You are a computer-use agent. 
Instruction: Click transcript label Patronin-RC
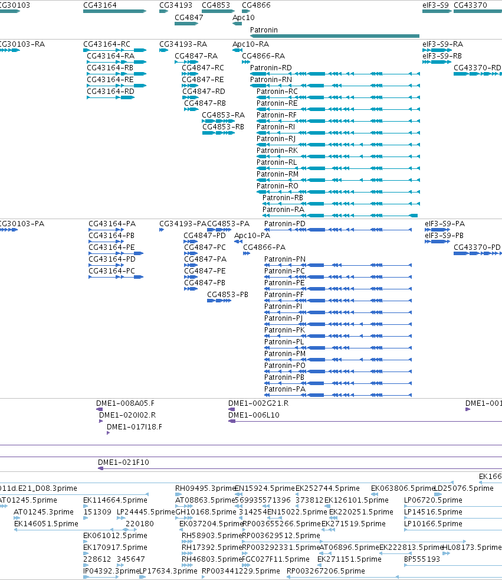point(277,92)
